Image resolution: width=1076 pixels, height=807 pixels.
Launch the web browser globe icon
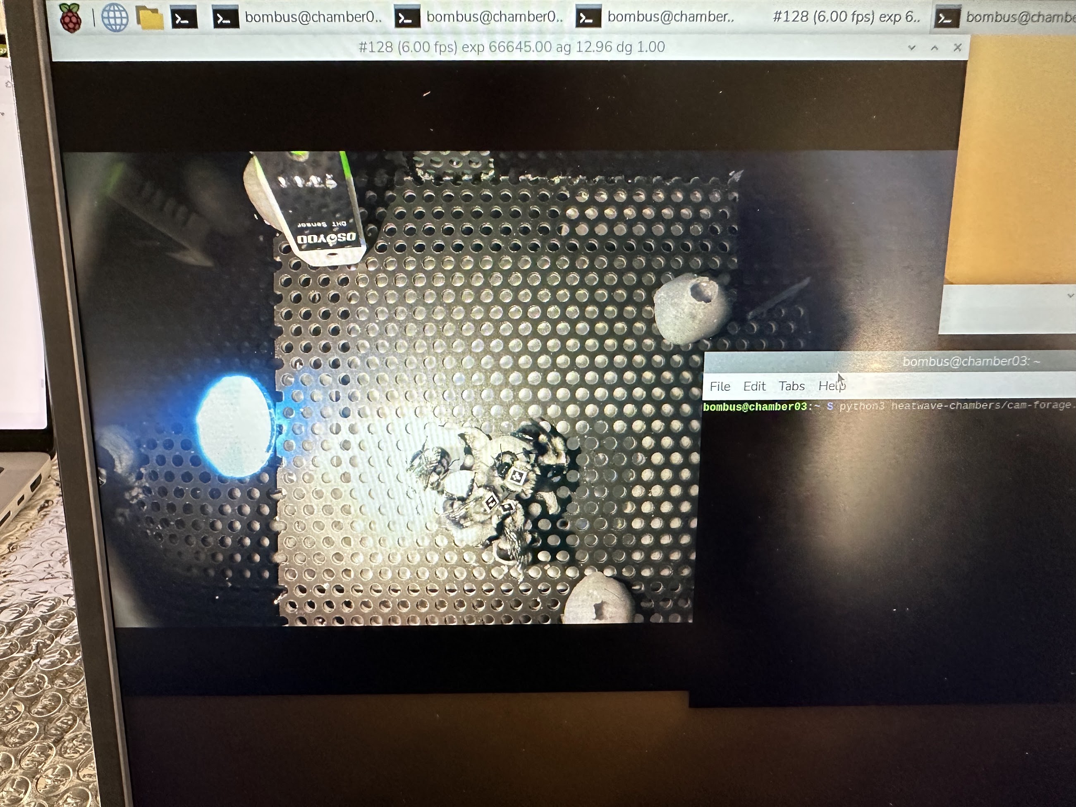click(115, 17)
